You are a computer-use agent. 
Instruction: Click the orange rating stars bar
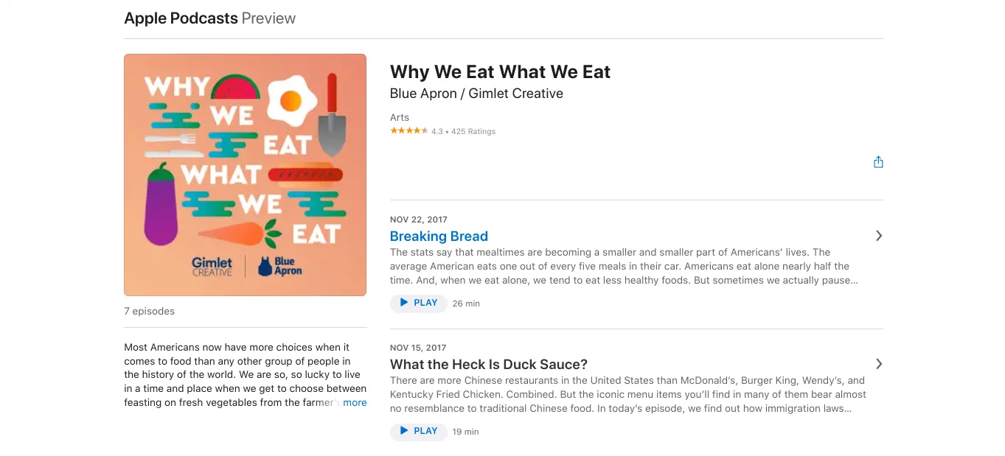click(x=408, y=130)
